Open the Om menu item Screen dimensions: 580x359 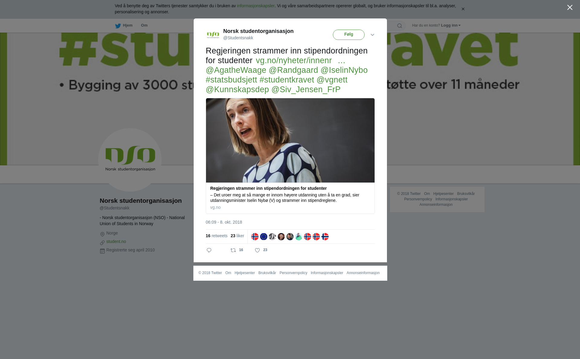tap(144, 25)
